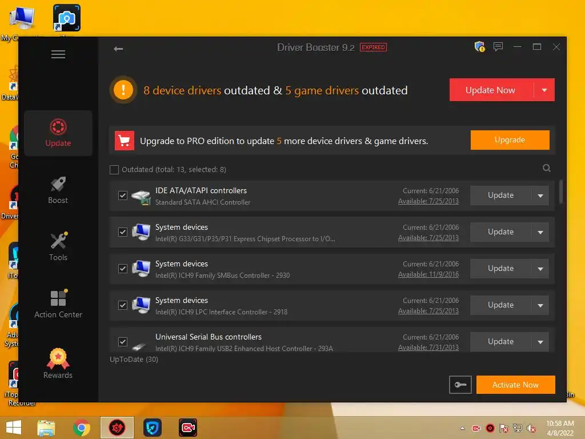Image resolution: width=585 pixels, height=439 pixels.
Task: Switch to the Update sidebar tab
Action: (58, 133)
